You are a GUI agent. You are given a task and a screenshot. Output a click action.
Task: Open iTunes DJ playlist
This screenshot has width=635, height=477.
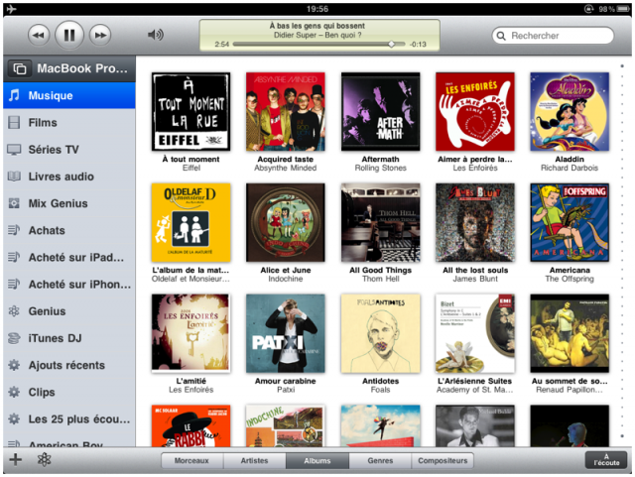[x=69, y=338]
